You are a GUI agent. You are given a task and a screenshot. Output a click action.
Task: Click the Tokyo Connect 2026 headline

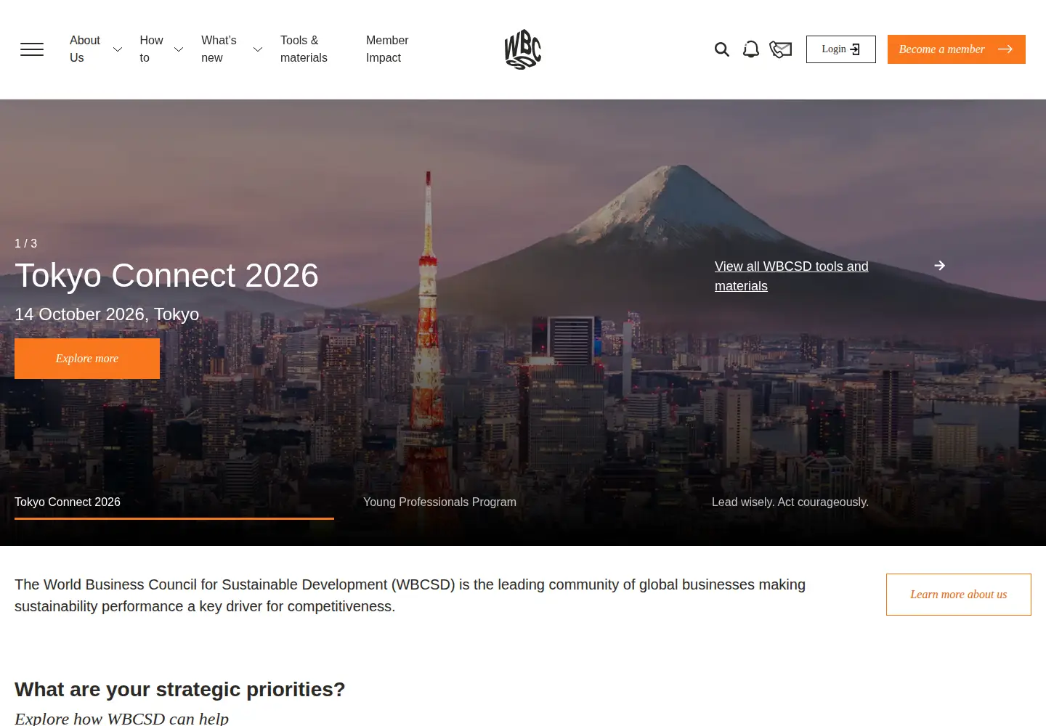point(166,276)
